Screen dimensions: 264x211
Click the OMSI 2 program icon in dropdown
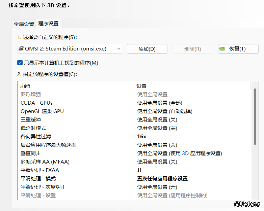[21, 49]
